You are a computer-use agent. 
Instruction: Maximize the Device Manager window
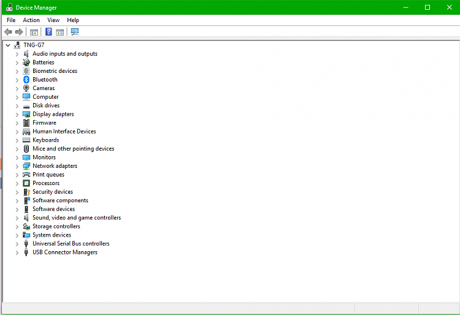[x=427, y=7]
